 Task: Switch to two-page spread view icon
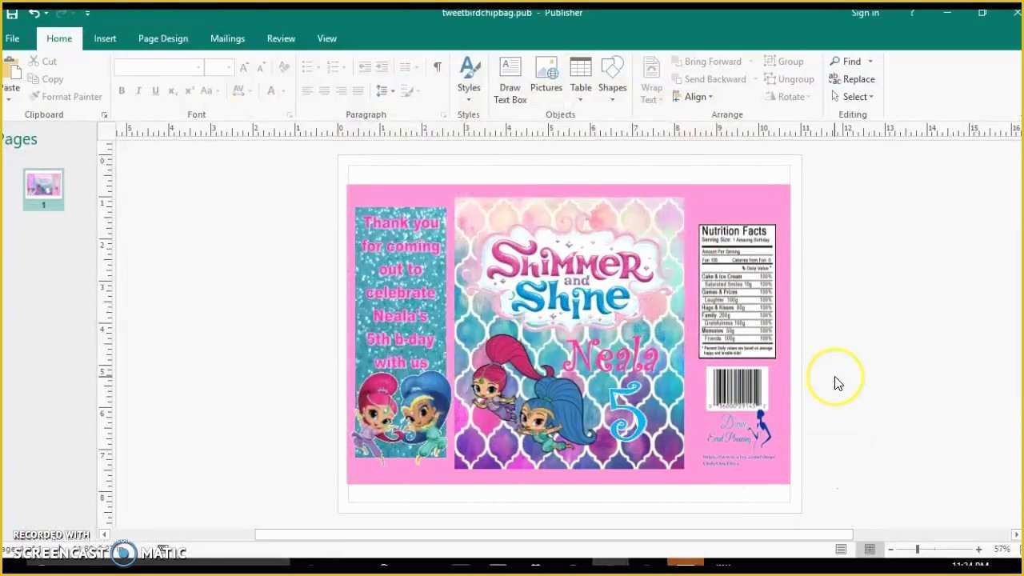coord(870,550)
